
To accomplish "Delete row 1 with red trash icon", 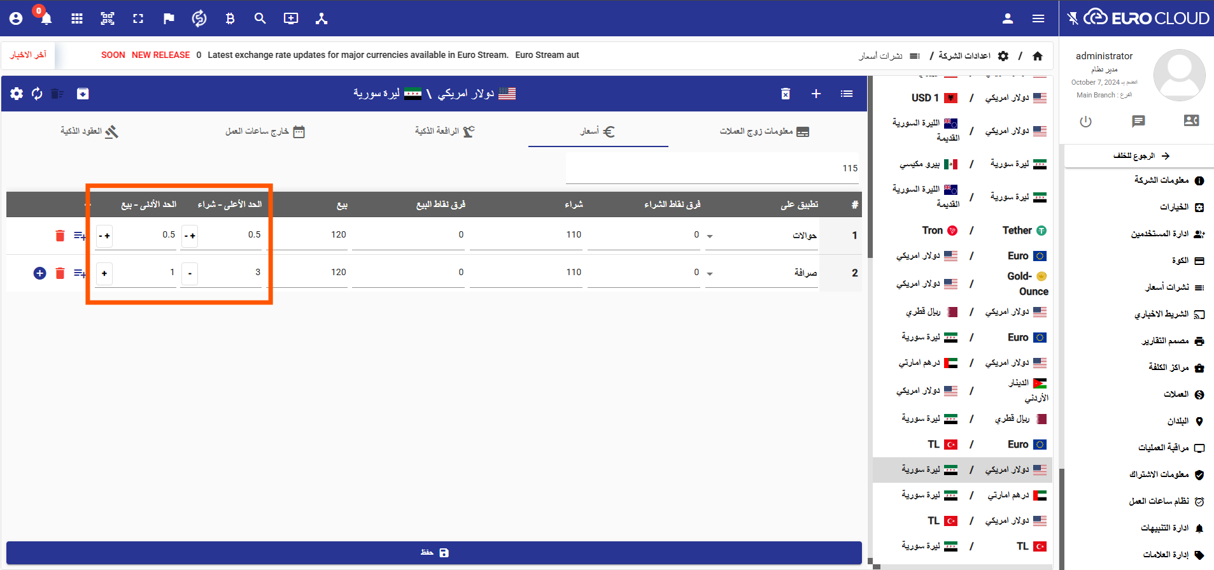I will click(x=60, y=236).
